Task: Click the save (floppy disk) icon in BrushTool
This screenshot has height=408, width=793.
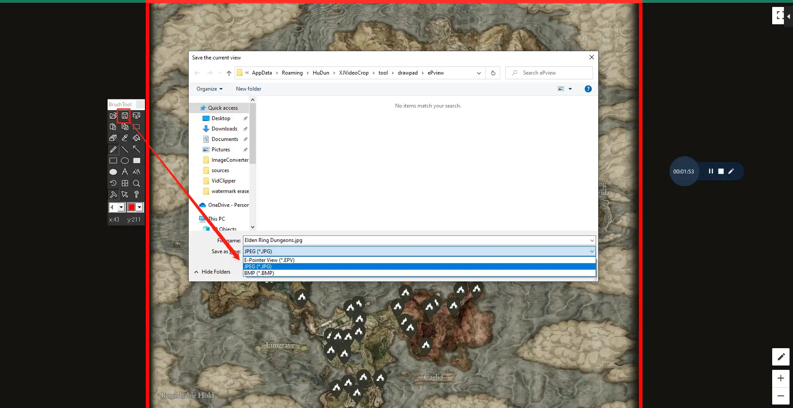Action: [x=125, y=116]
